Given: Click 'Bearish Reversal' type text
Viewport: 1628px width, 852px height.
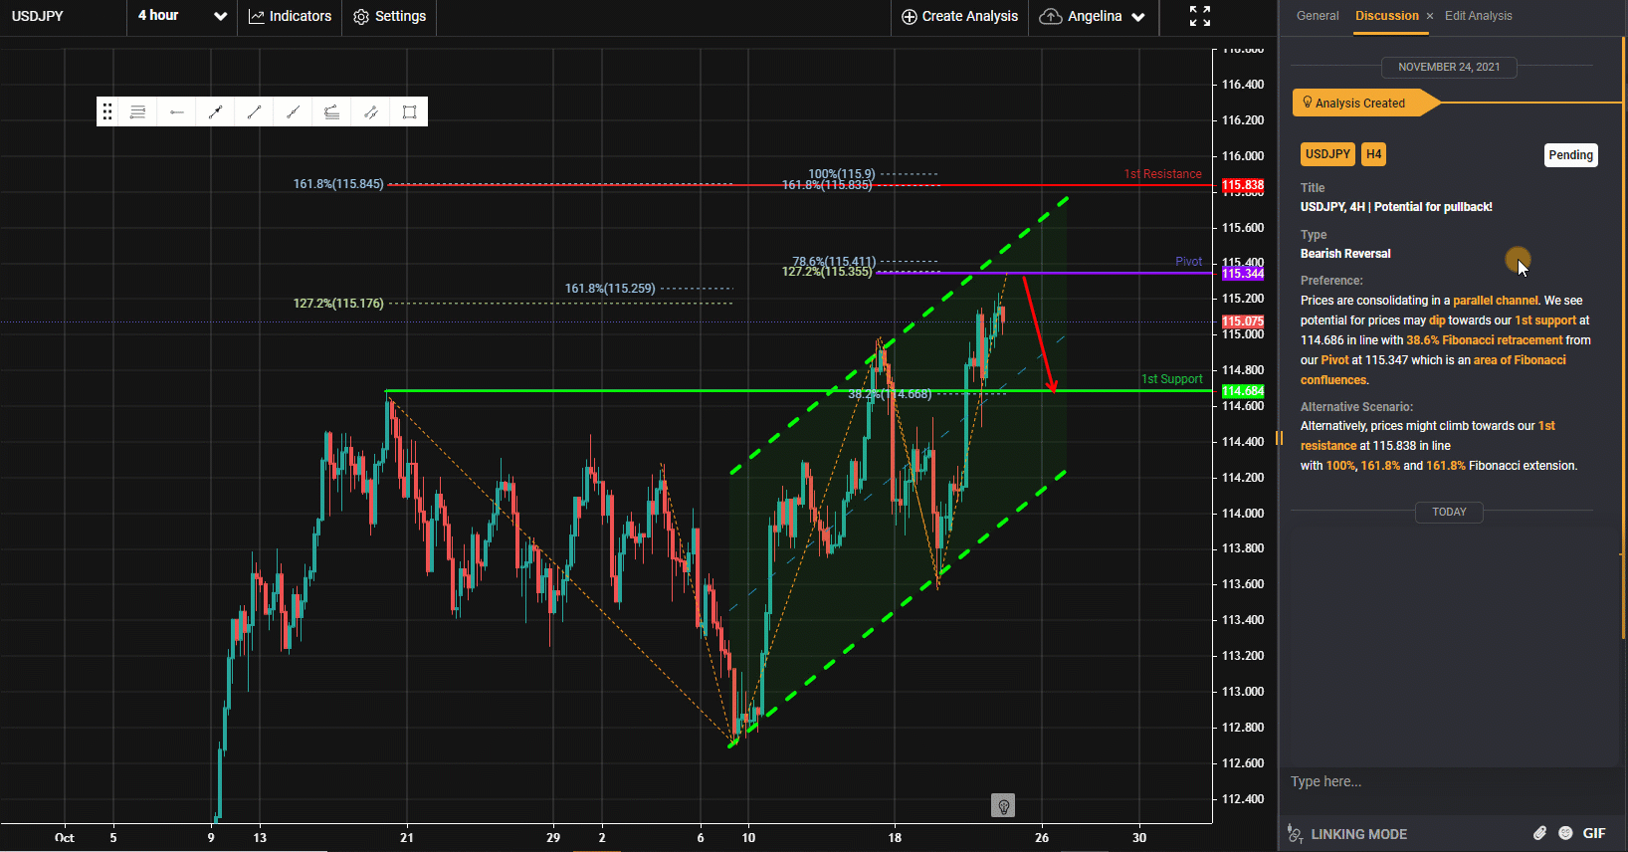Looking at the screenshot, I should [1345, 254].
